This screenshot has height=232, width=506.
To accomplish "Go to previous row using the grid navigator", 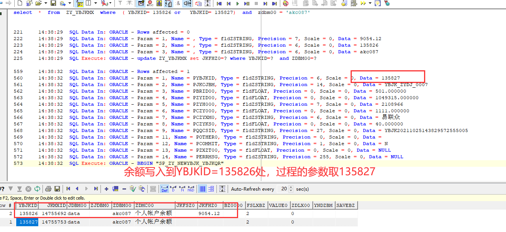I will pyautogui.click(x=77, y=189).
